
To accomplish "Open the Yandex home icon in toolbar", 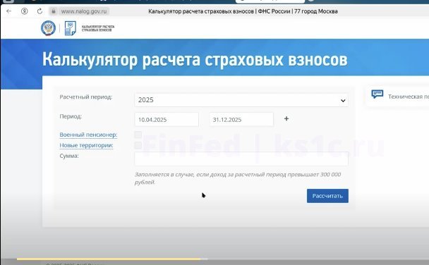I will click(x=25, y=11).
